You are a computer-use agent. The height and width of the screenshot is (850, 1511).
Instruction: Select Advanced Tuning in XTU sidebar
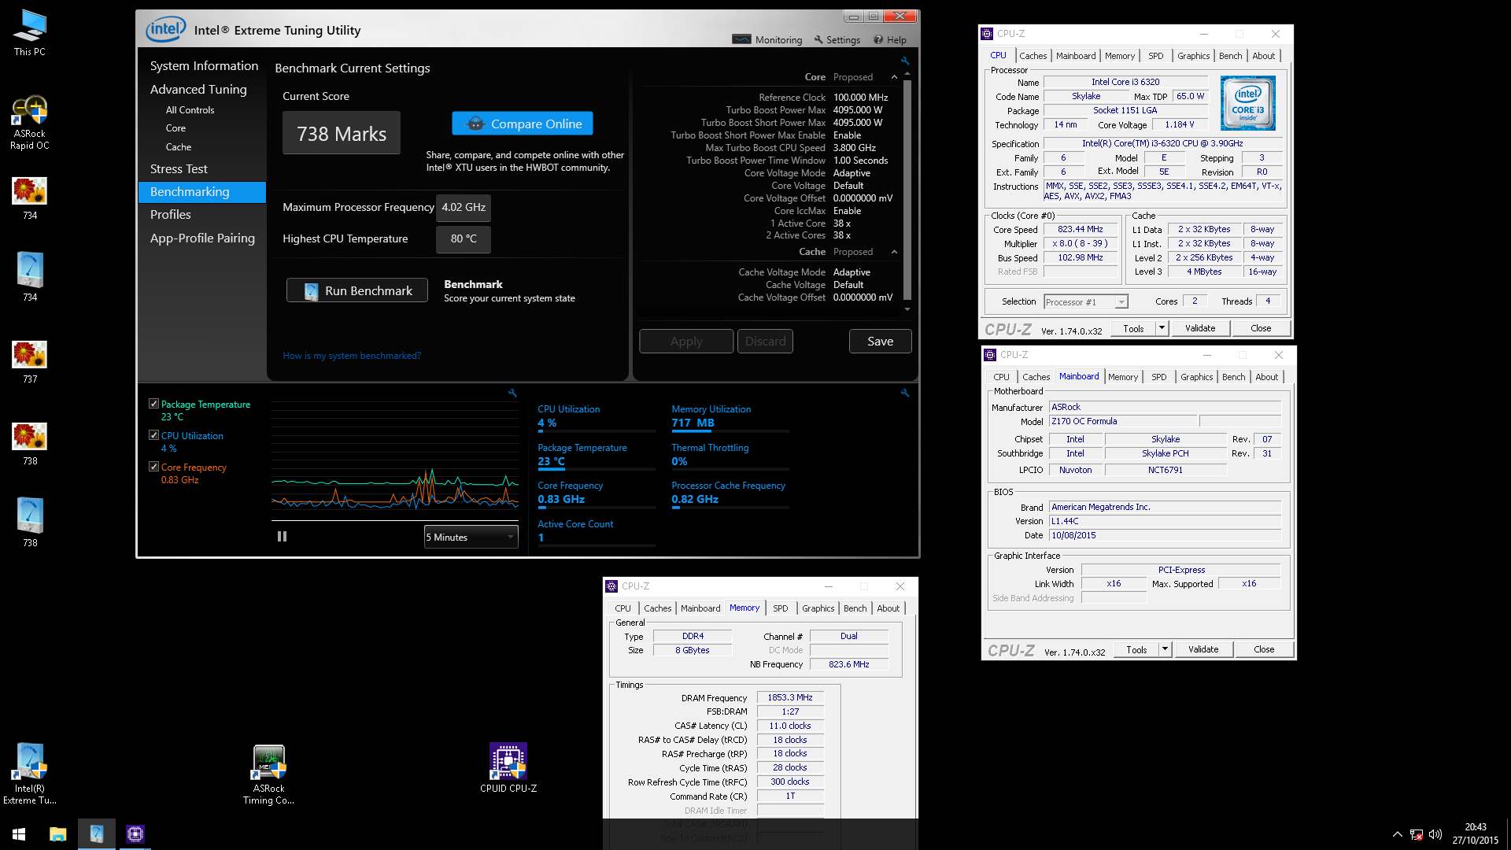[198, 90]
